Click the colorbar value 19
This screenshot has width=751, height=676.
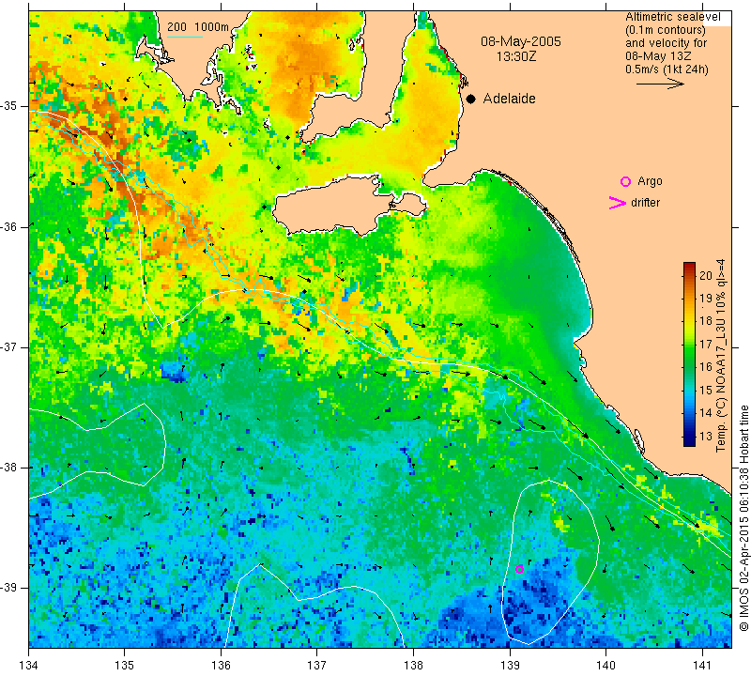[706, 298]
